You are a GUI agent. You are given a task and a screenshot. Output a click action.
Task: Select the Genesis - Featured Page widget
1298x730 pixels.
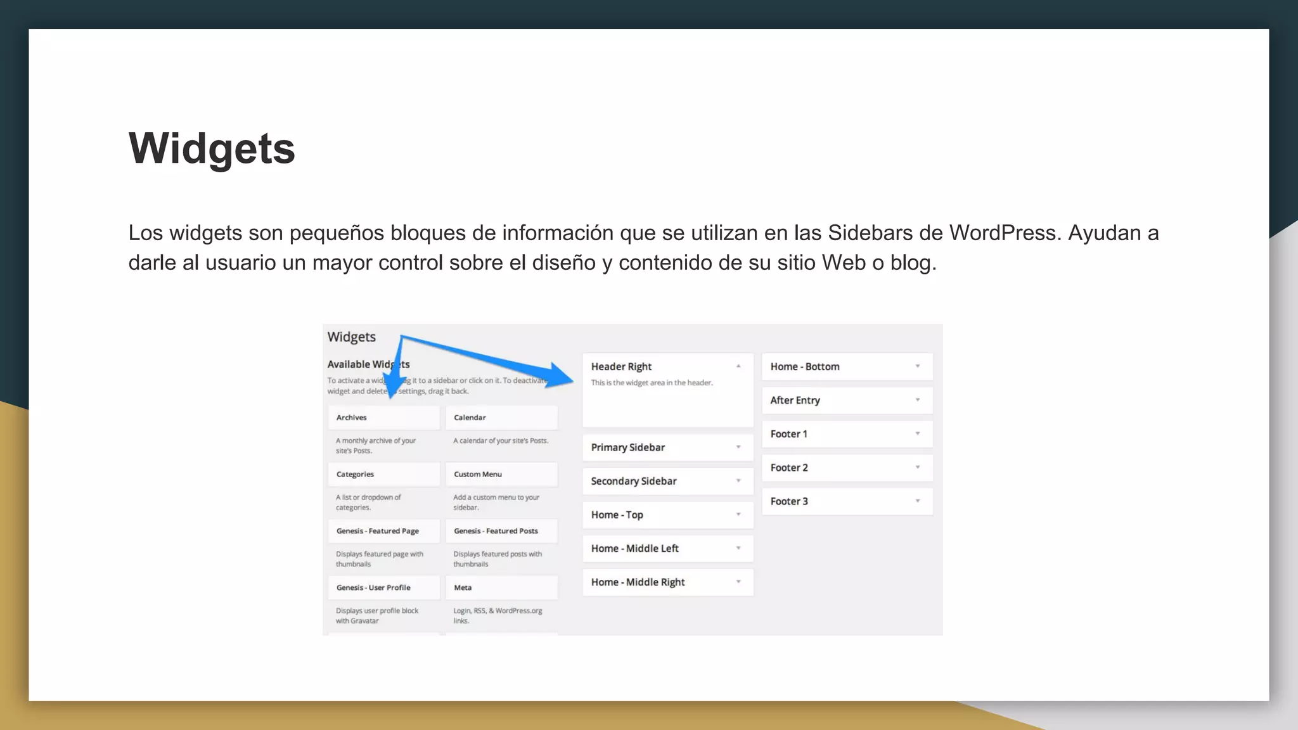[x=384, y=531]
